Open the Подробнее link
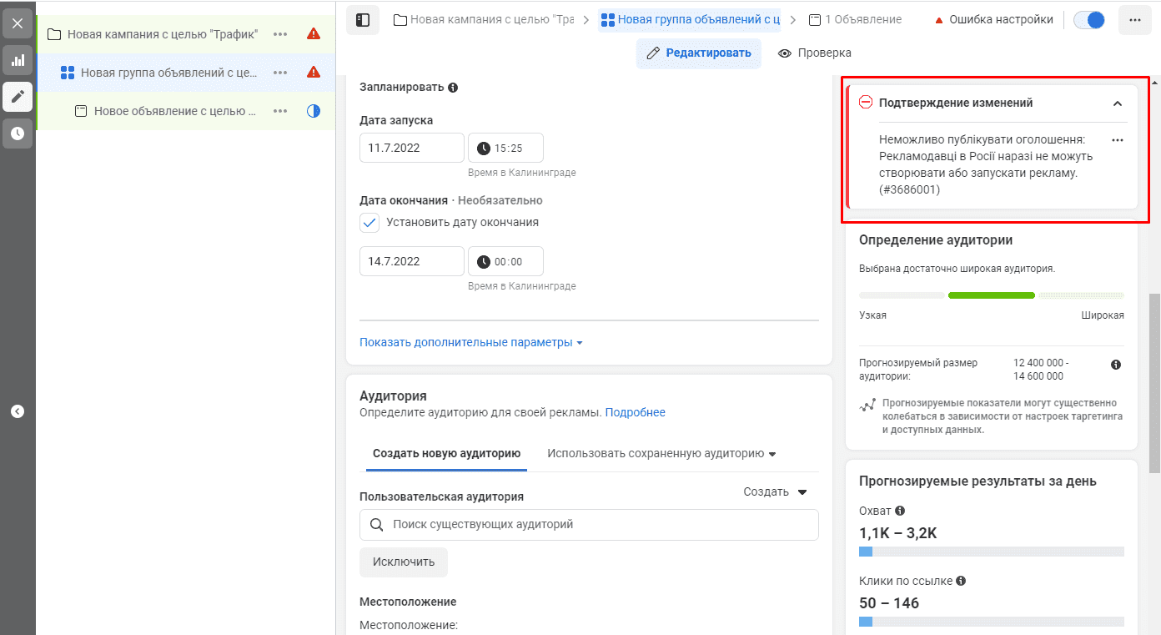Image resolution: width=1161 pixels, height=635 pixels. point(635,412)
